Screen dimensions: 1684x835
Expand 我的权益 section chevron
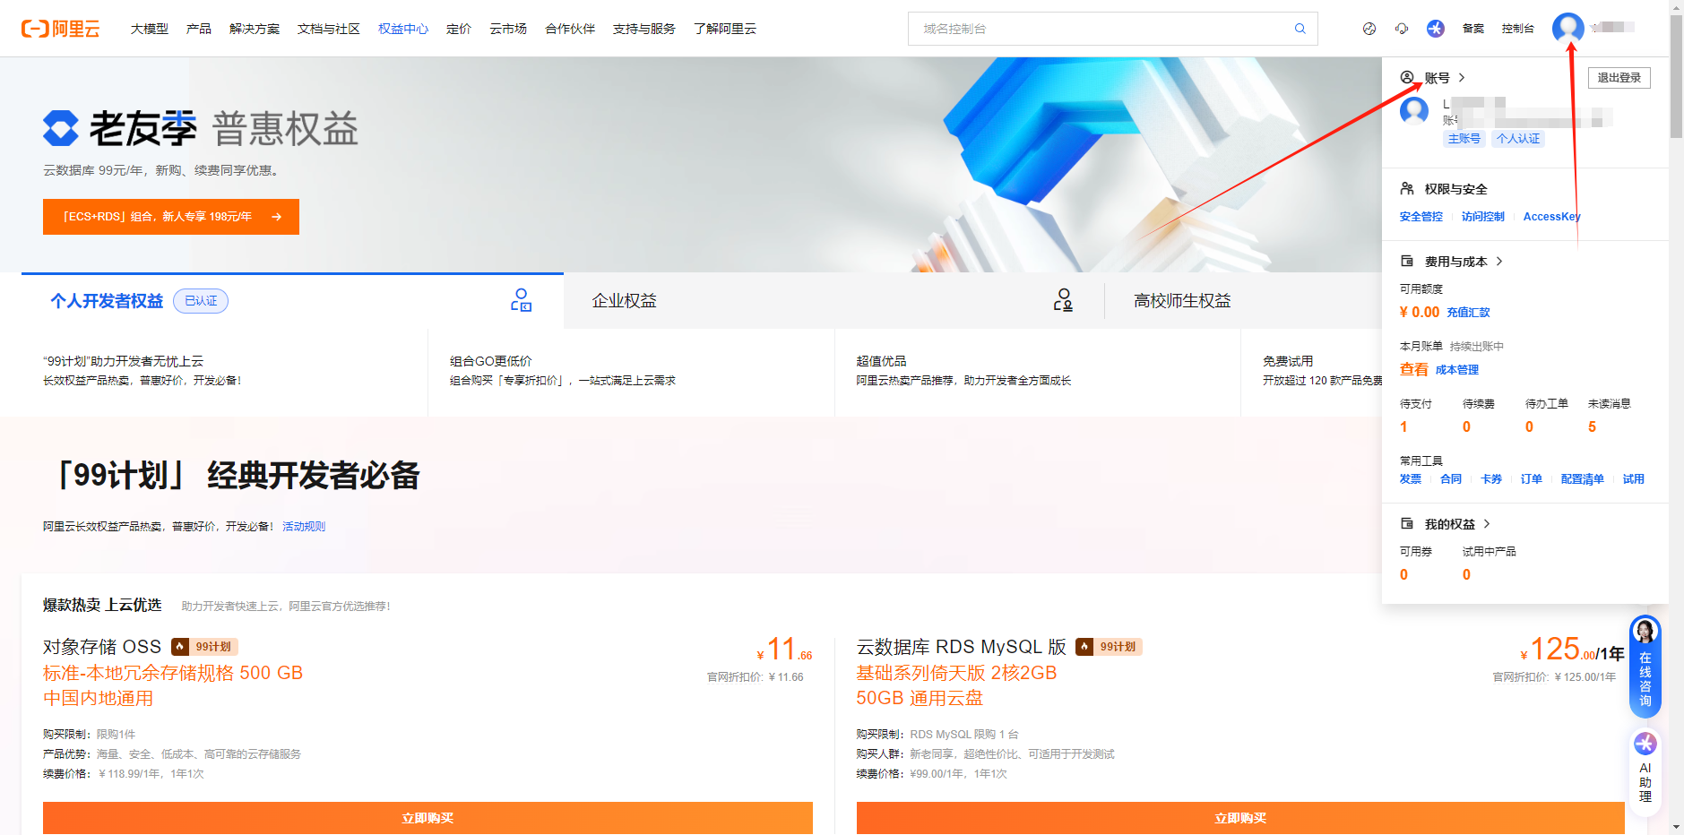coord(1486,523)
